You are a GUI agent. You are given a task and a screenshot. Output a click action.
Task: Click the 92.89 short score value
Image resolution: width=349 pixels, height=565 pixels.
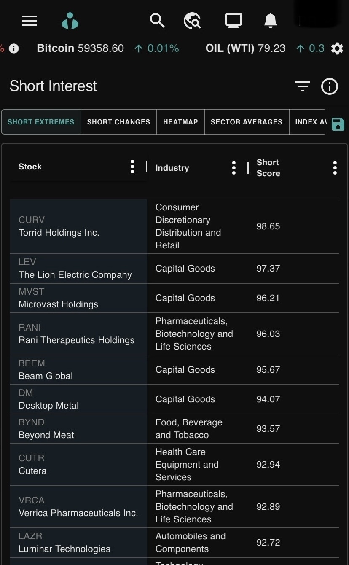click(268, 507)
